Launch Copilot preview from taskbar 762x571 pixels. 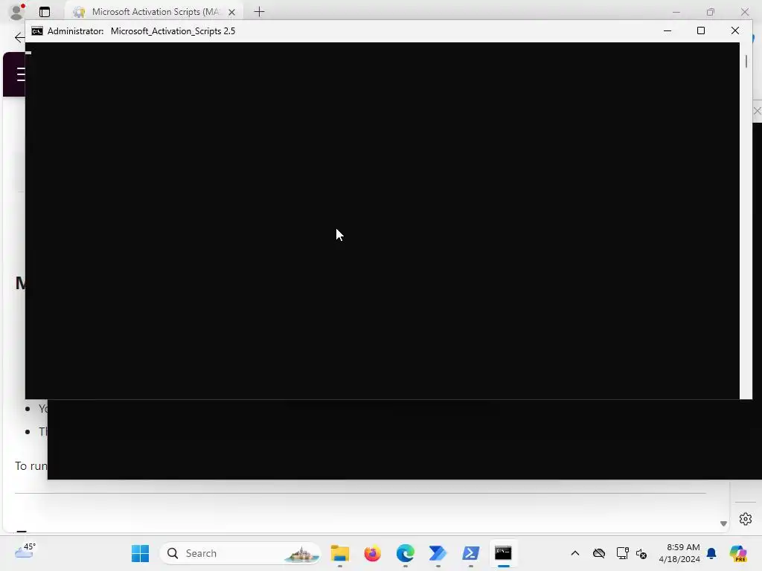coord(738,553)
